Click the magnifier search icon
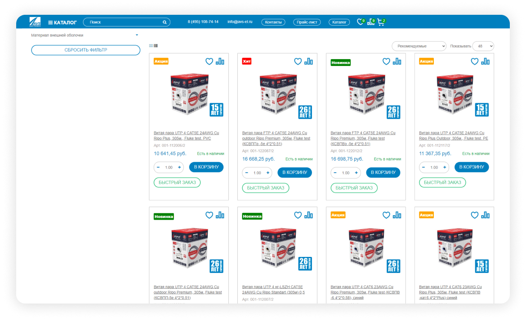This screenshot has height=321, width=526. click(165, 22)
